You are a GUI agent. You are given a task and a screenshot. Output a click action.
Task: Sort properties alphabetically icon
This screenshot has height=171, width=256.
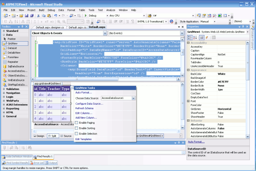click(x=195, y=37)
